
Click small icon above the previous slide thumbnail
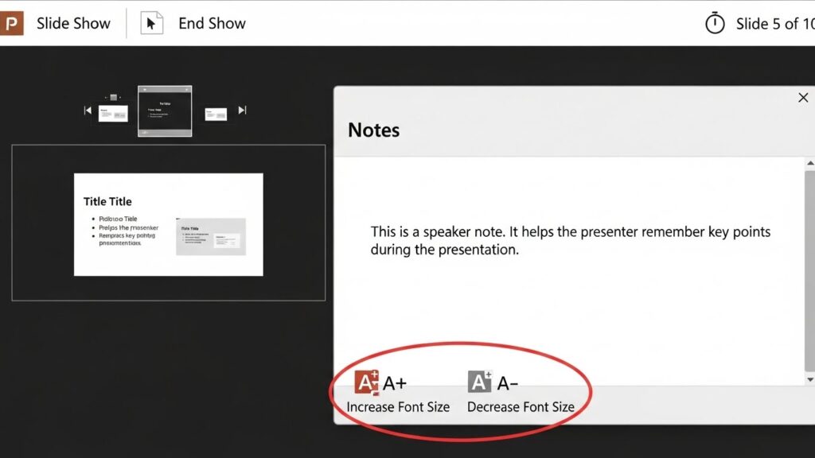pyautogui.click(x=113, y=97)
